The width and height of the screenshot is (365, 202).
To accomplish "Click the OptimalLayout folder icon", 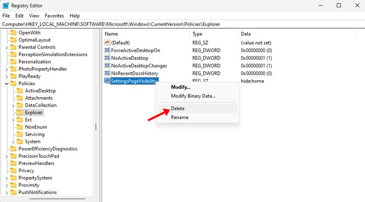I will [14, 40].
